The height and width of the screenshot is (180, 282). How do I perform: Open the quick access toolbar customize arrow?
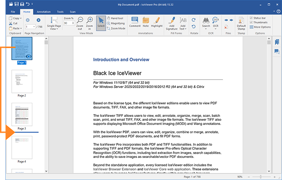(x=32, y=4)
